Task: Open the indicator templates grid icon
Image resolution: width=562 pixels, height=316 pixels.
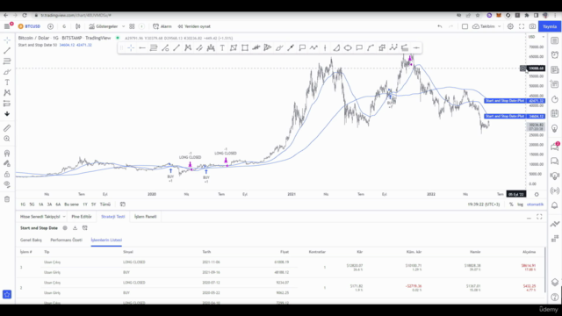Action: 132,26
